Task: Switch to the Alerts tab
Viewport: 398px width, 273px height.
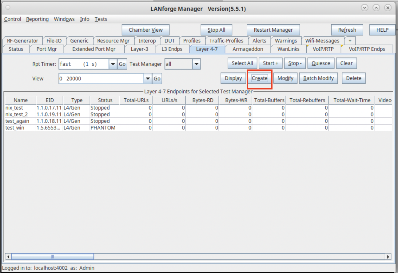Action: [259, 41]
